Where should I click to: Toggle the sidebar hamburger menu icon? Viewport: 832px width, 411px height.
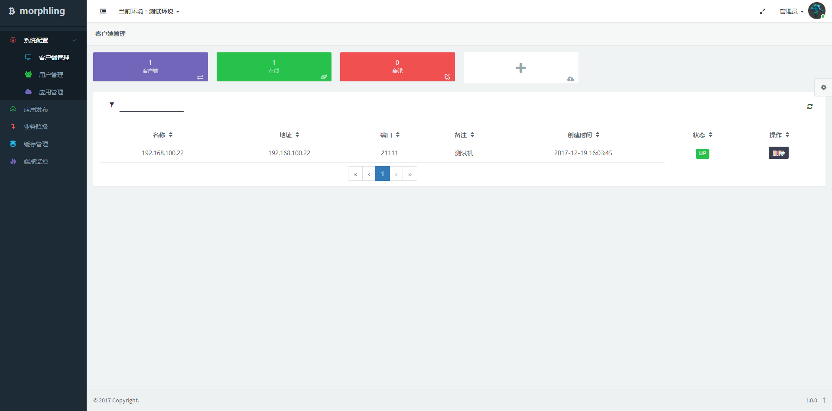coord(103,11)
